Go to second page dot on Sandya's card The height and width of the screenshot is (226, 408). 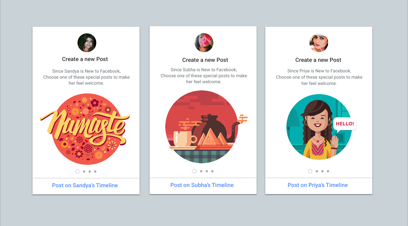84,172
